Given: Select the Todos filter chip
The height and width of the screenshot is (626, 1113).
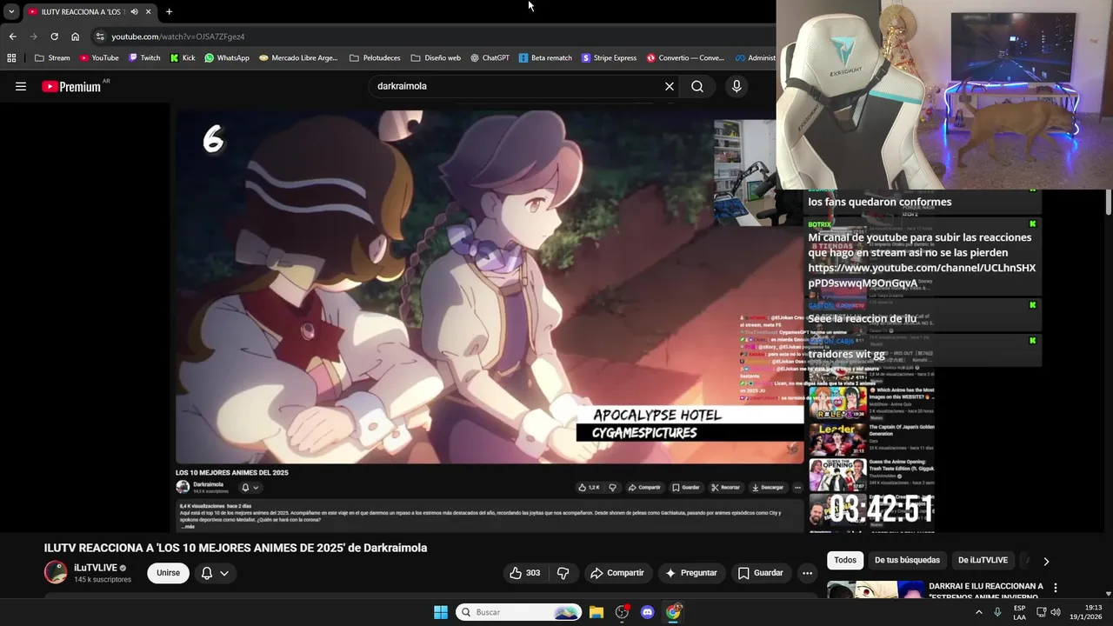Looking at the screenshot, I should point(845,561).
